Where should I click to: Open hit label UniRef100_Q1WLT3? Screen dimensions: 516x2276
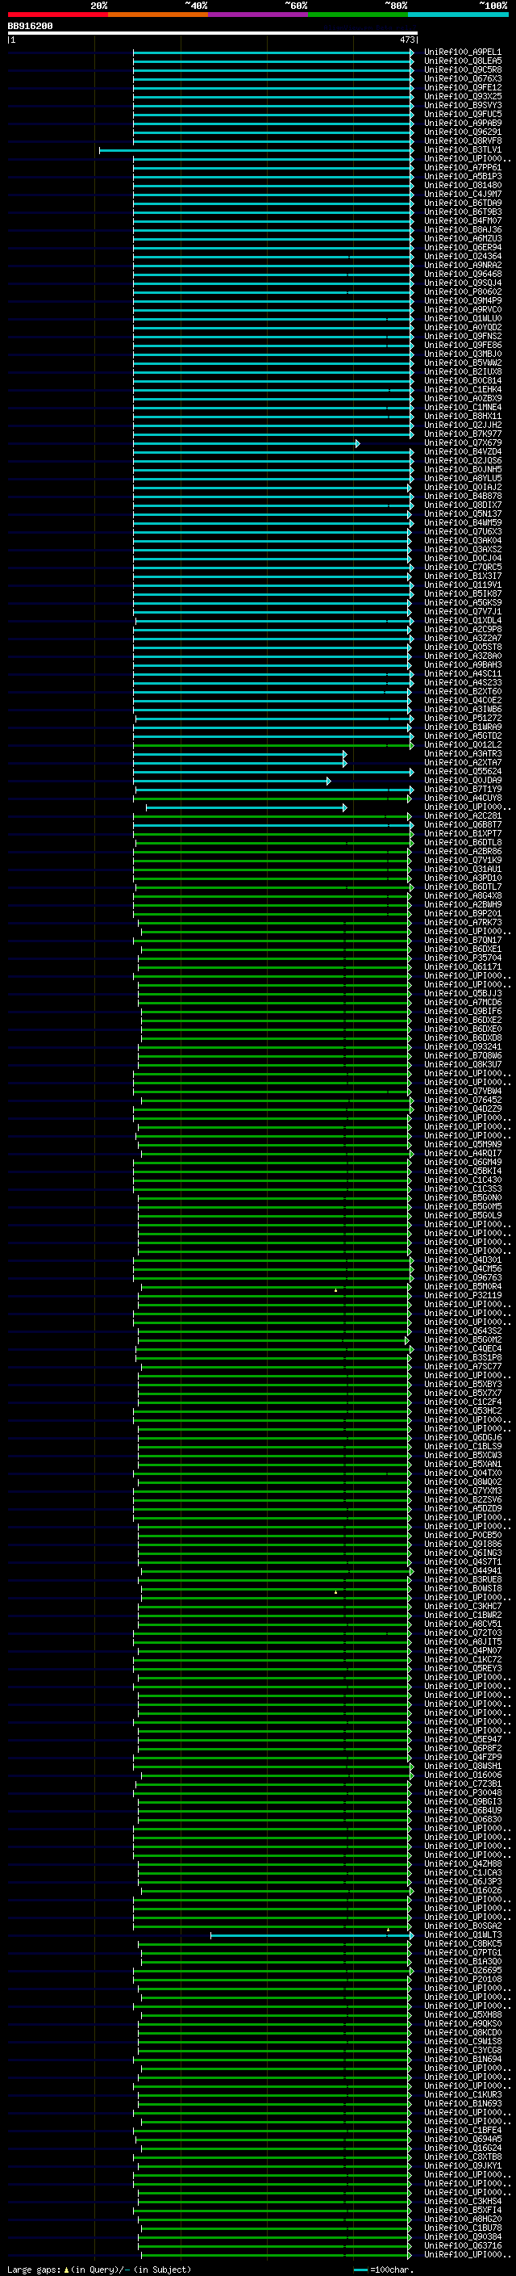(x=462, y=1935)
